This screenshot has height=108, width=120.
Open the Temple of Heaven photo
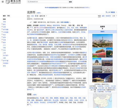click(97, 62)
